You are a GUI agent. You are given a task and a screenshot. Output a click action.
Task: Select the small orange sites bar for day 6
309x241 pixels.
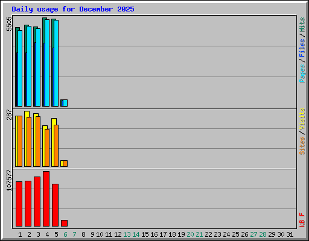65,163
